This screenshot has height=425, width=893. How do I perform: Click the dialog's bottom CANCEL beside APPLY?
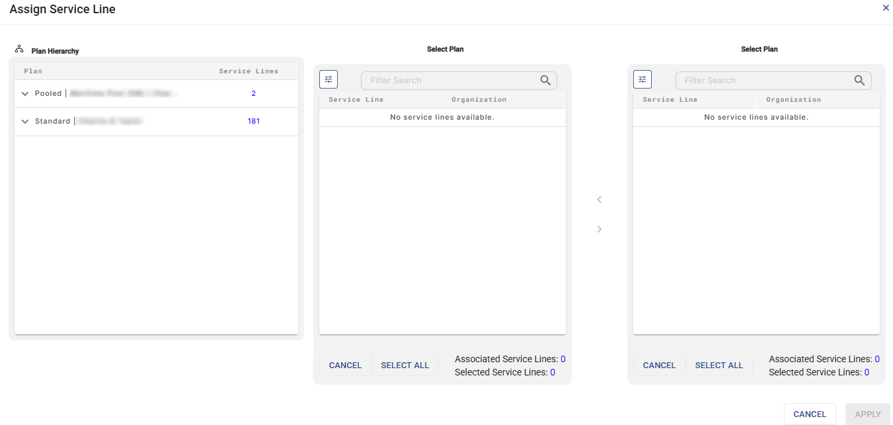pos(810,414)
